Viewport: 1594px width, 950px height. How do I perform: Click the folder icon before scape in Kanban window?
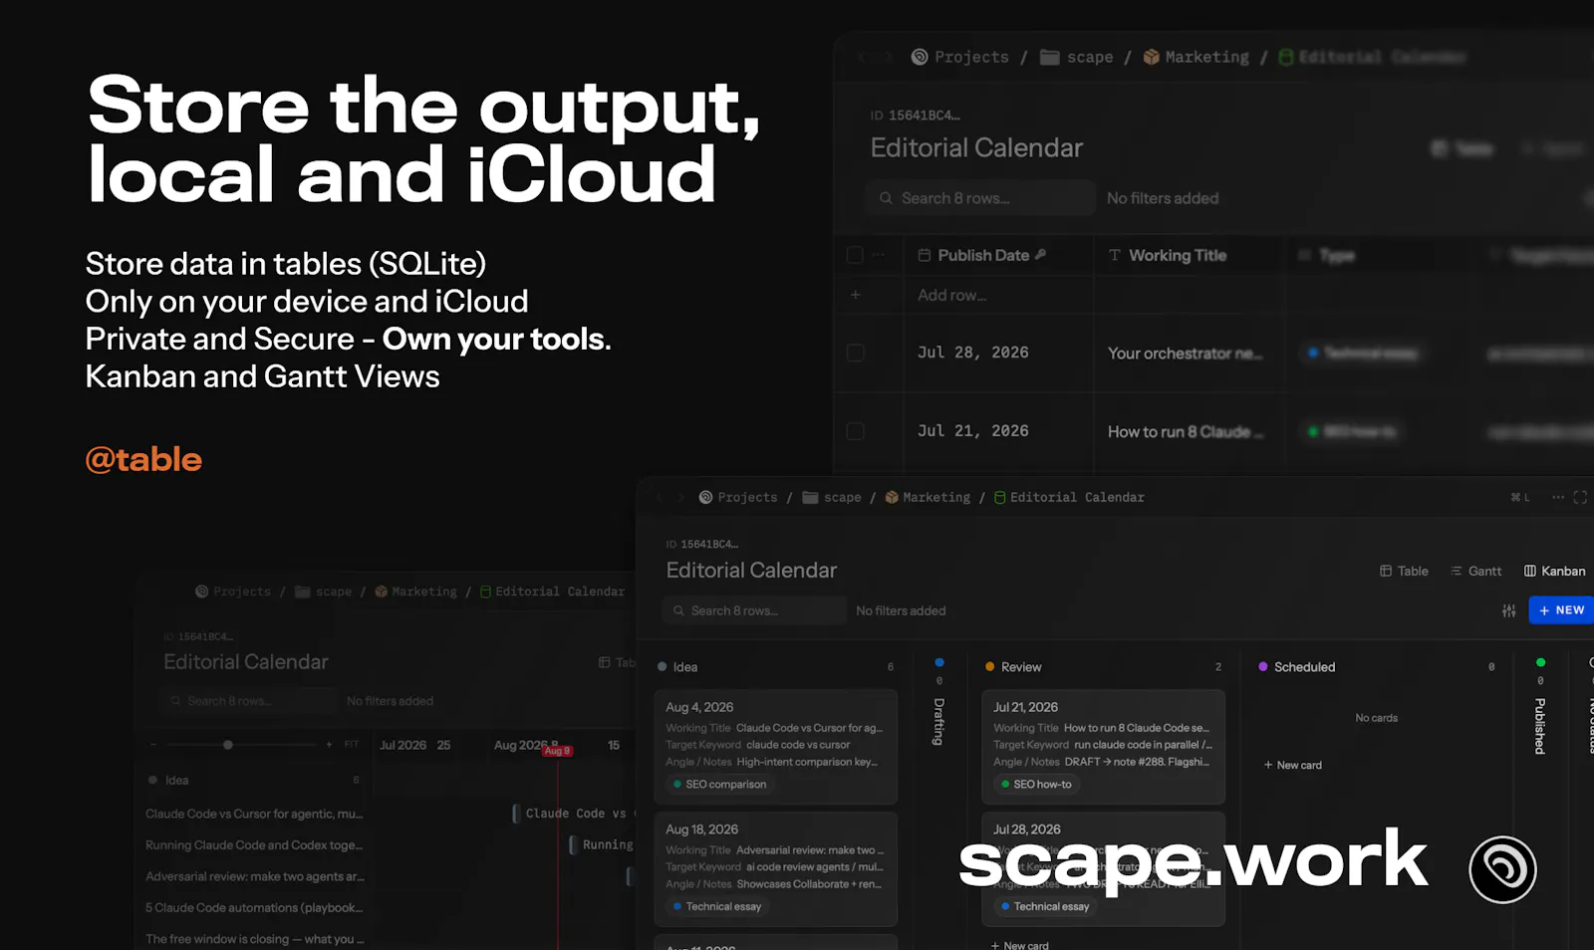point(810,497)
